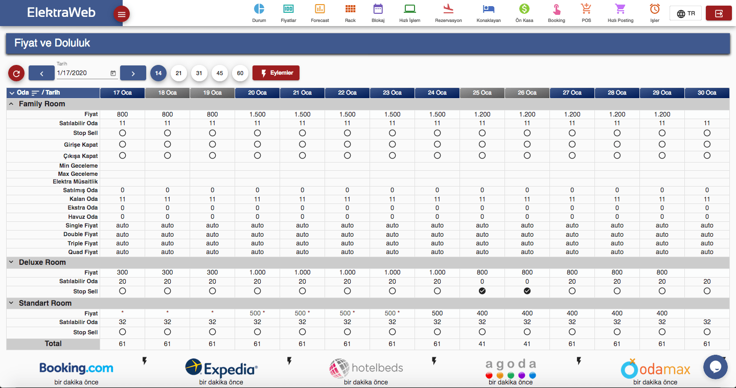Click the red refresh icon button

[16, 74]
